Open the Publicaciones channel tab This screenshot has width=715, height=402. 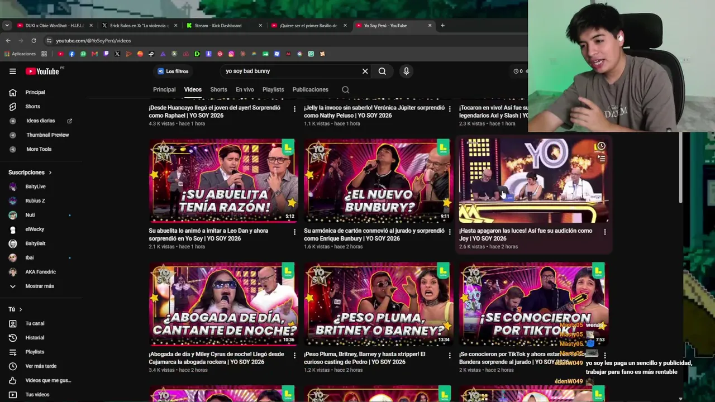(x=310, y=89)
